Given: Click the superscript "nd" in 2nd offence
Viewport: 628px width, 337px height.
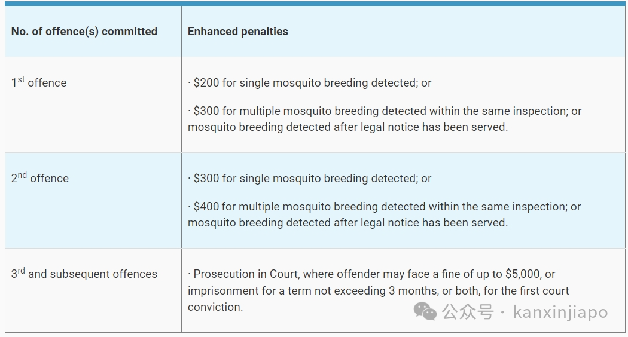Looking at the screenshot, I should point(22,175).
